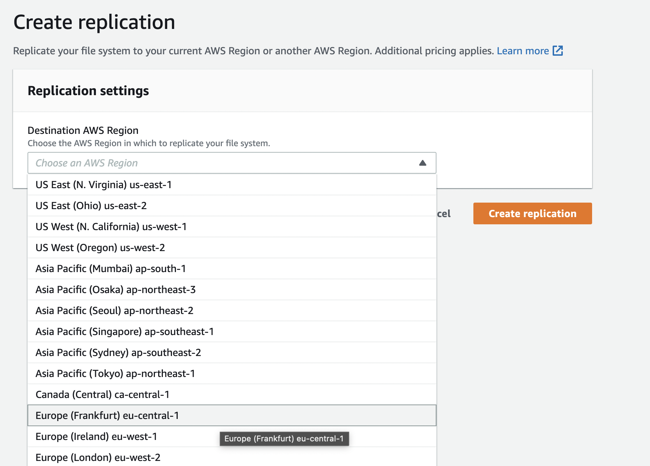650x466 pixels.
Task: Click the Choose an AWS Region field
Action: tap(232, 163)
